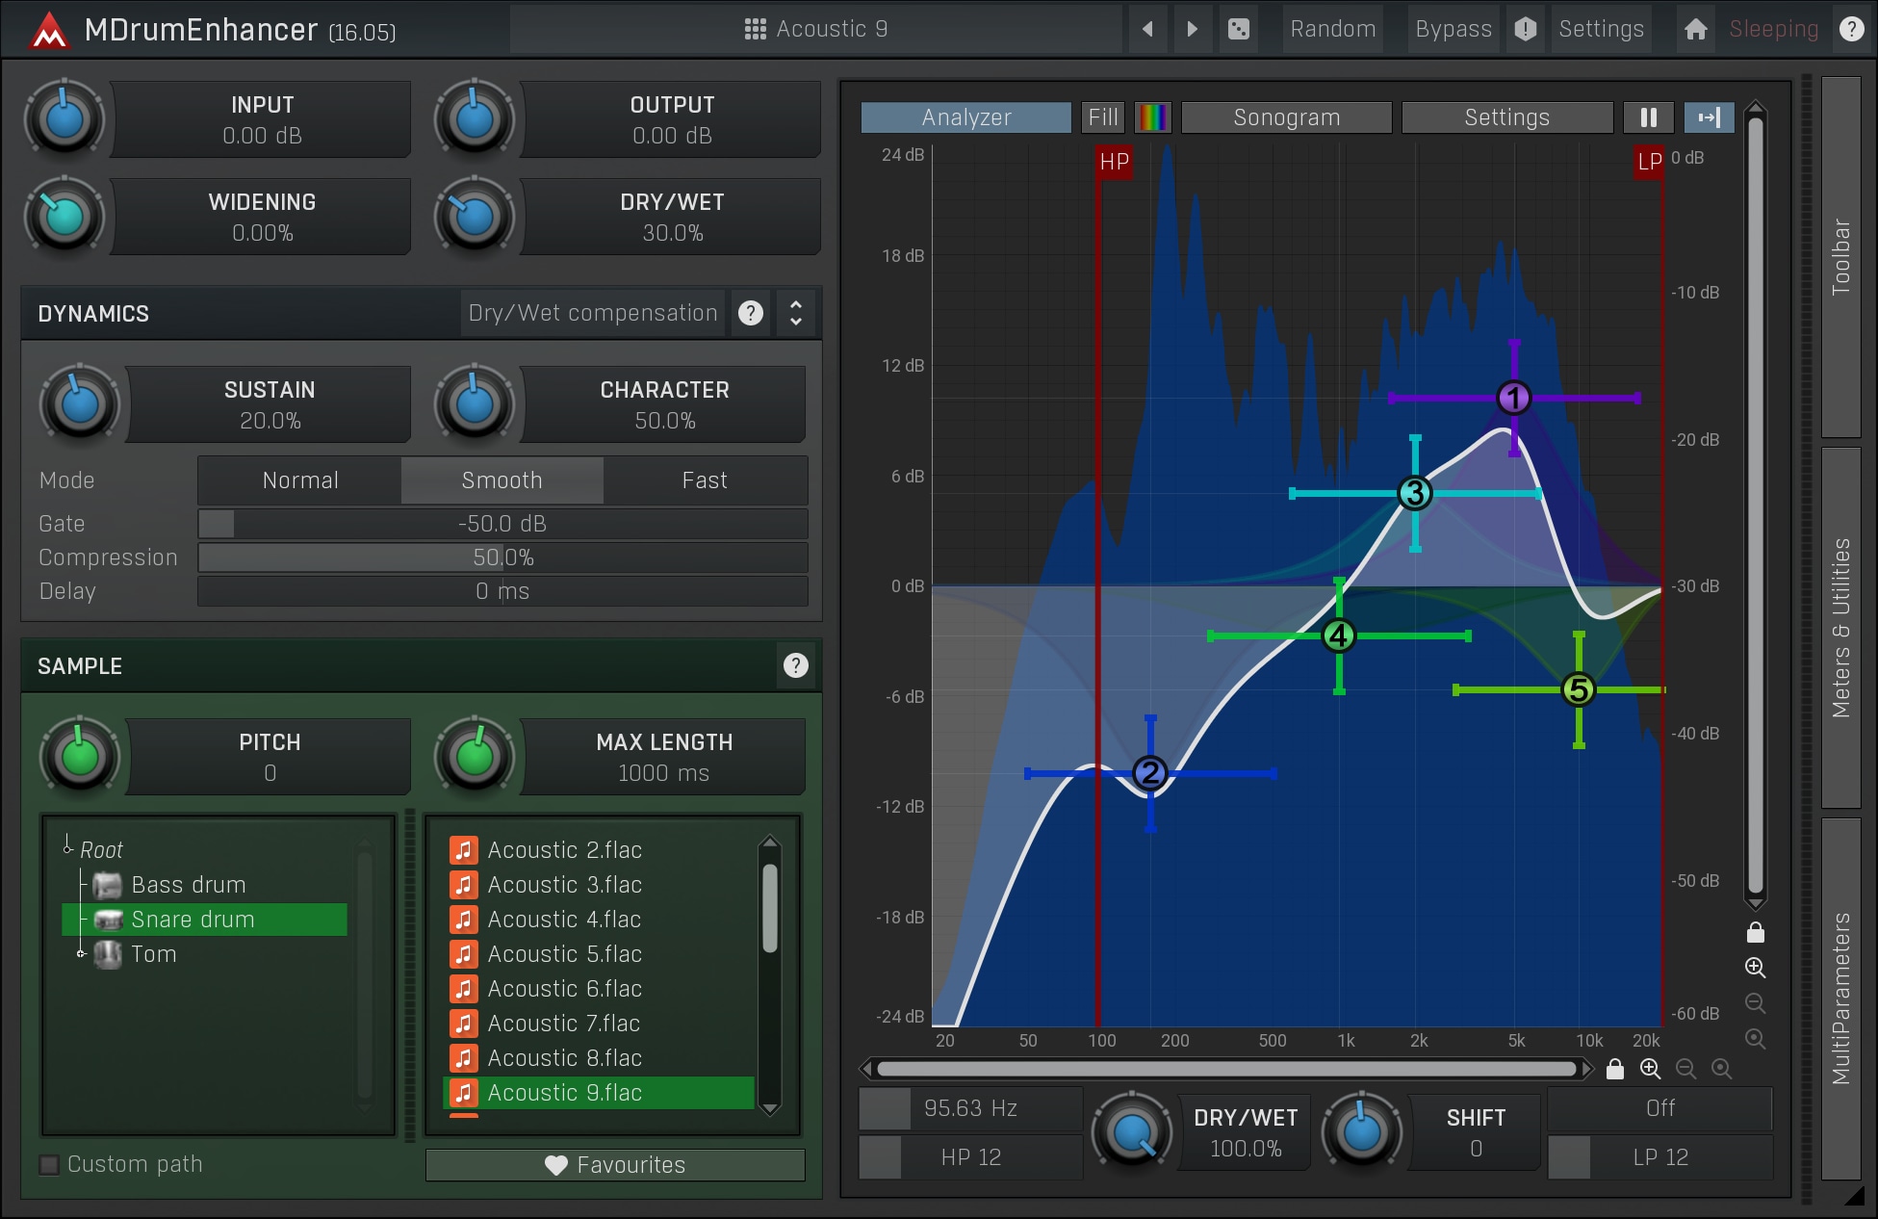Open the HP 12 filter type selector

pyautogui.click(x=971, y=1157)
